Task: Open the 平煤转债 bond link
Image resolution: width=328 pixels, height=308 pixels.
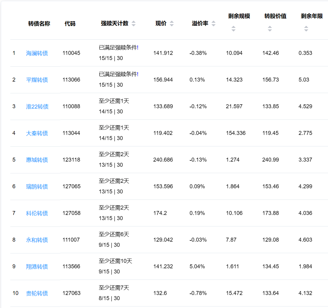Action: (x=37, y=80)
